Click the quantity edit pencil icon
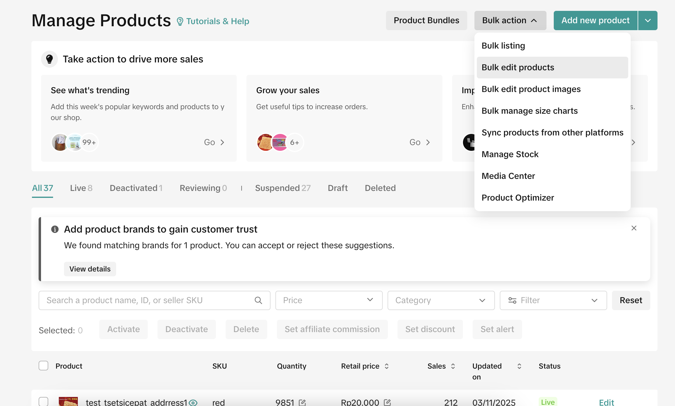This screenshot has height=406, width=675. click(302, 402)
